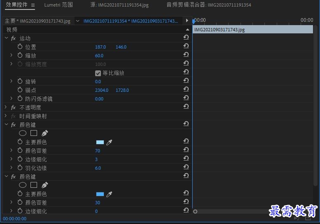Create rectangle mask in first 颜色键
This screenshot has height=224, width=320.
coord(34,133)
